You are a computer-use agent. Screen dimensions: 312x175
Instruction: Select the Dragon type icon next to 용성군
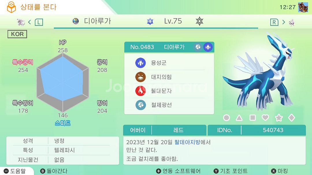pyautogui.click(x=140, y=63)
